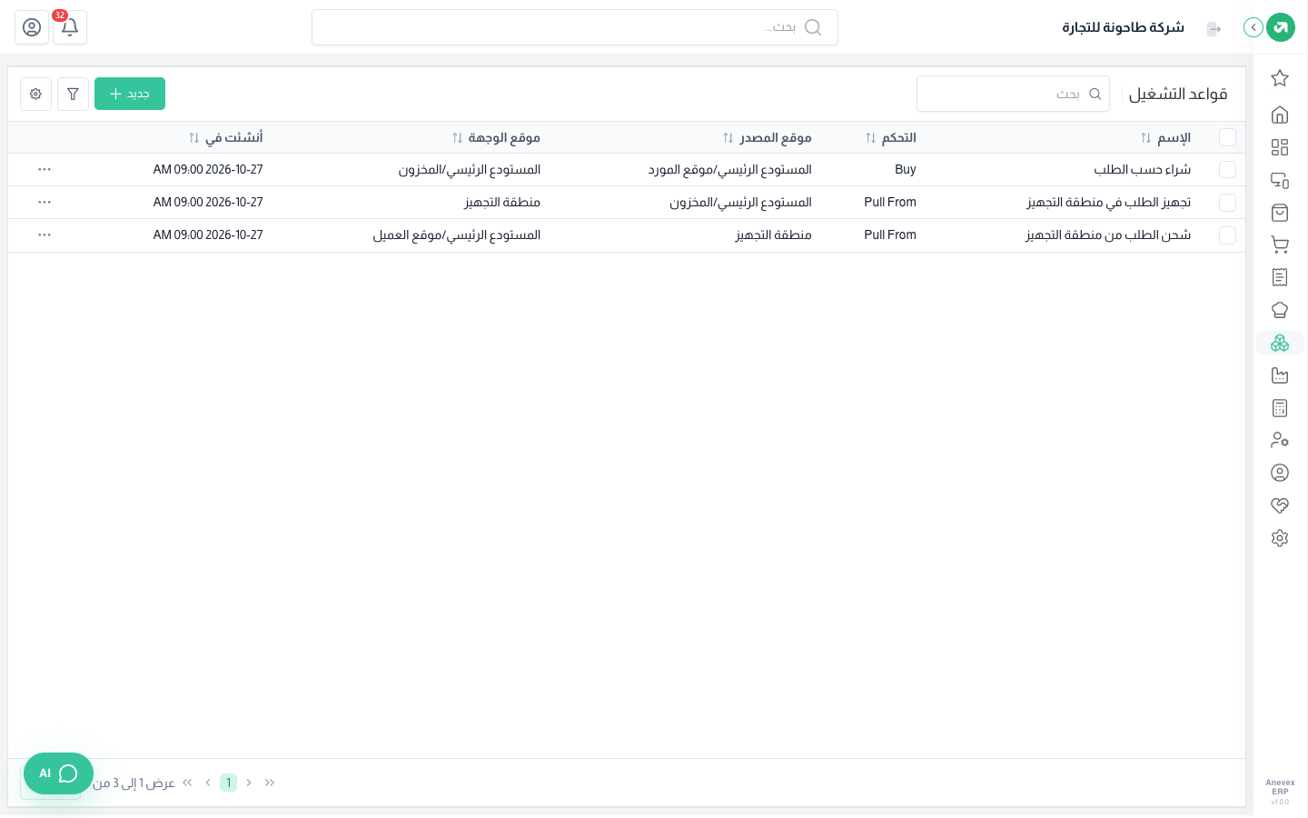
Task: Open the favorites star in the sidebar
Action: [1280, 78]
